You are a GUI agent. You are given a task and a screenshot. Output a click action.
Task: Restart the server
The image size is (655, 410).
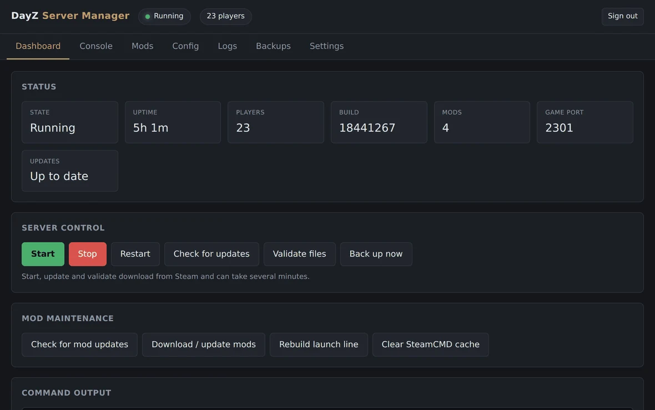135,254
